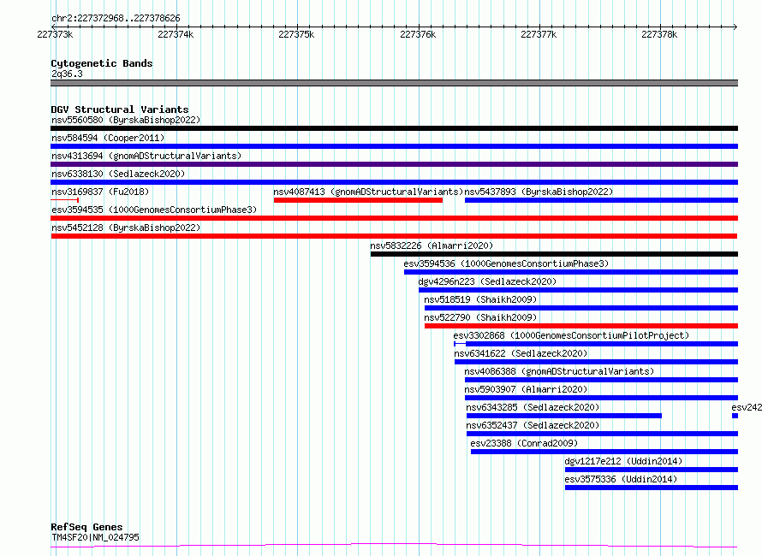The height and width of the screenshot is (556, 762).
Task: Click esv3575336 (Uddin2014) variant label
Action: [x=621, y=479]
